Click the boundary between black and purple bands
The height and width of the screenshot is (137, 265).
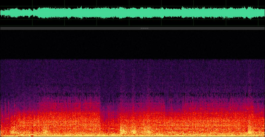(133, 59)
